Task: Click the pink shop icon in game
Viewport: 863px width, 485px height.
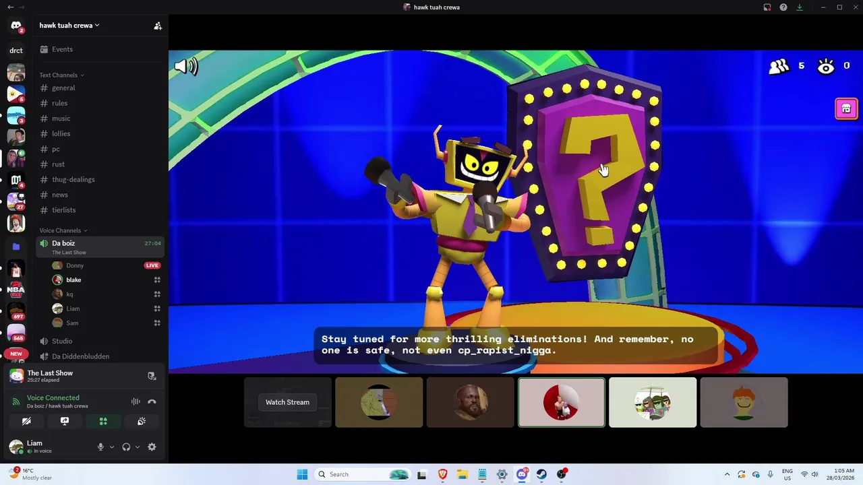Action: point(846,108)
